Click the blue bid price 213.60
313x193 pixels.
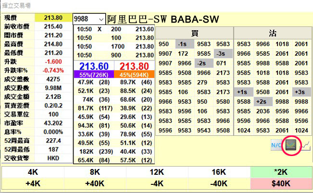click(x=94, y=66)
